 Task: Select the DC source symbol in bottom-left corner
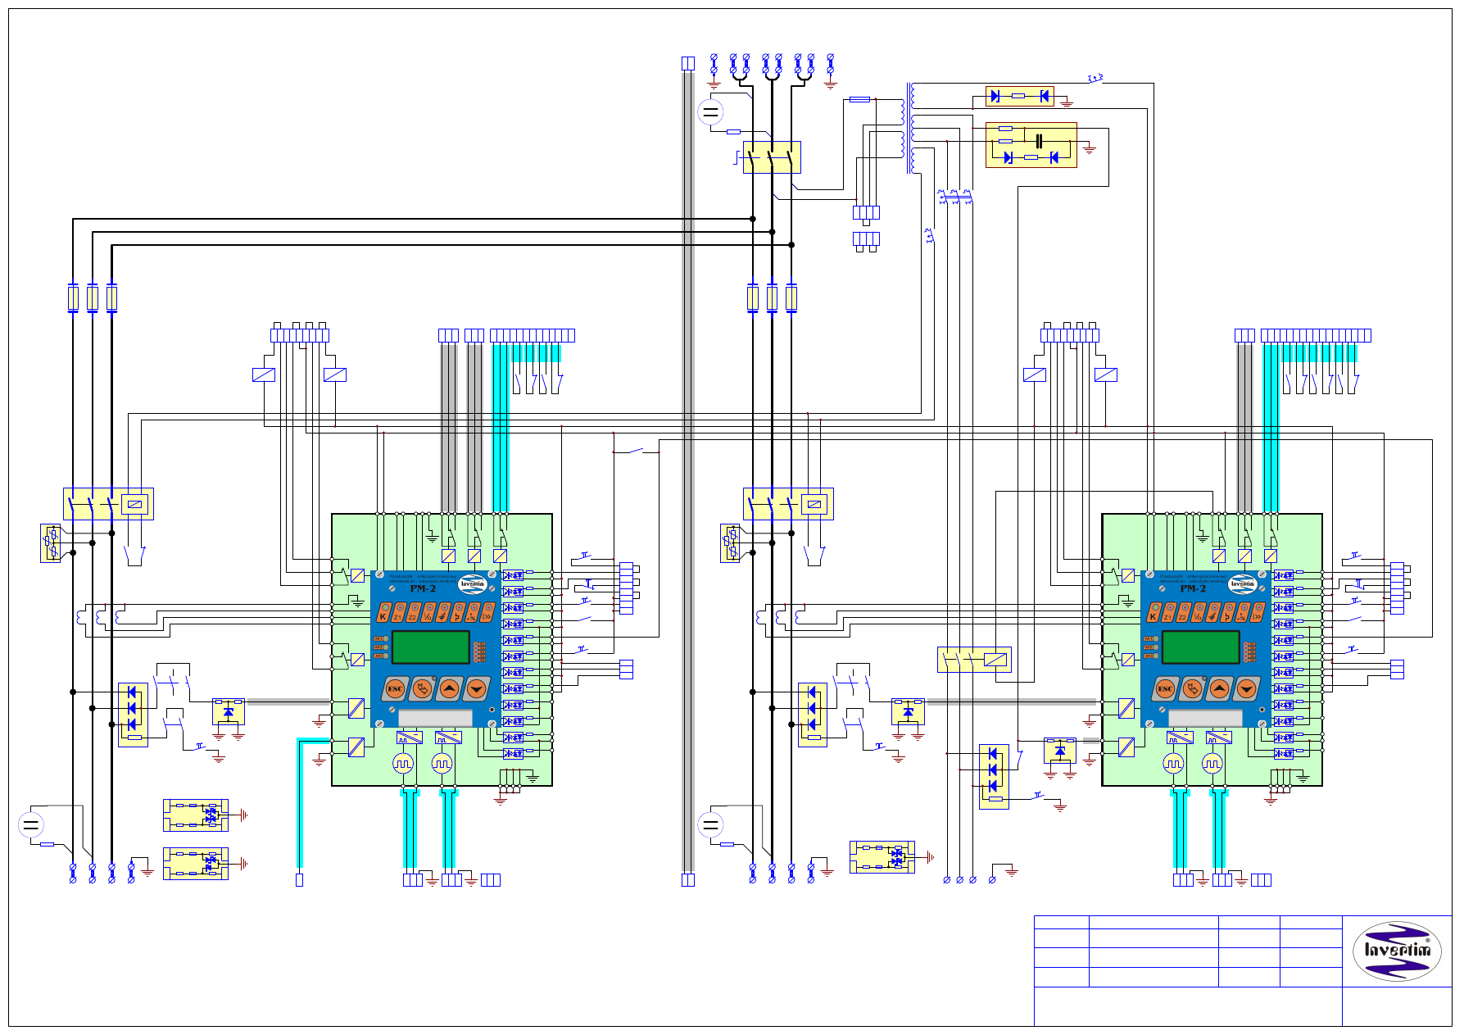point(31,824)
